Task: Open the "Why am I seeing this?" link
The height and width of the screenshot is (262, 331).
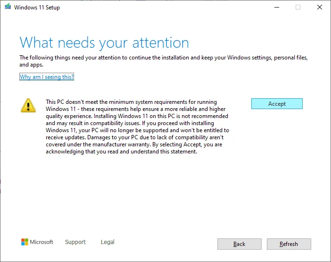Action: (47, 76)
